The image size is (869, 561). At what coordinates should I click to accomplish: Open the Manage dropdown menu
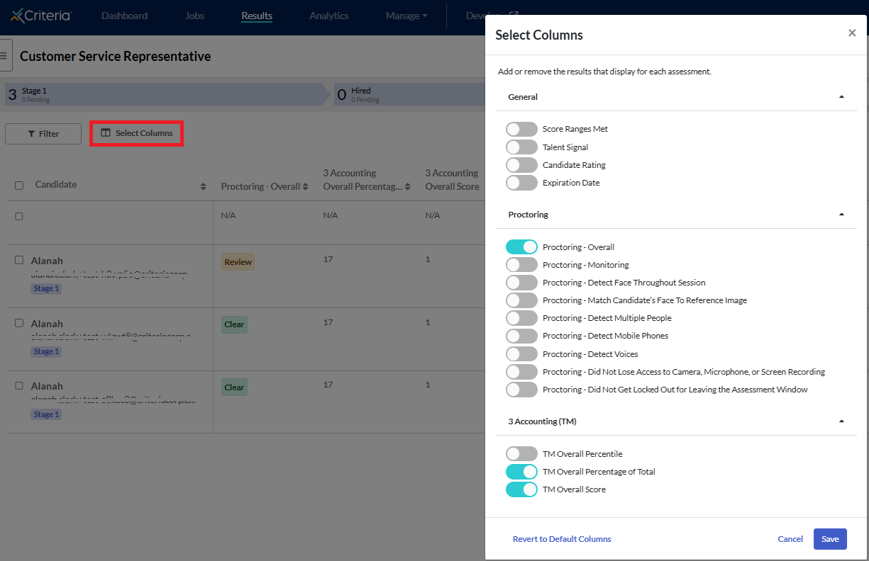[x=406, y=16]
